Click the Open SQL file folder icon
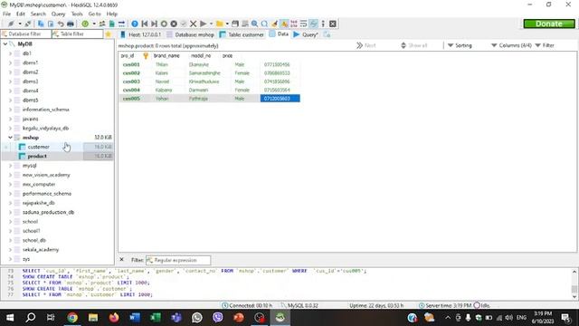This screenshot has width=579, height=326. point(220,24)
